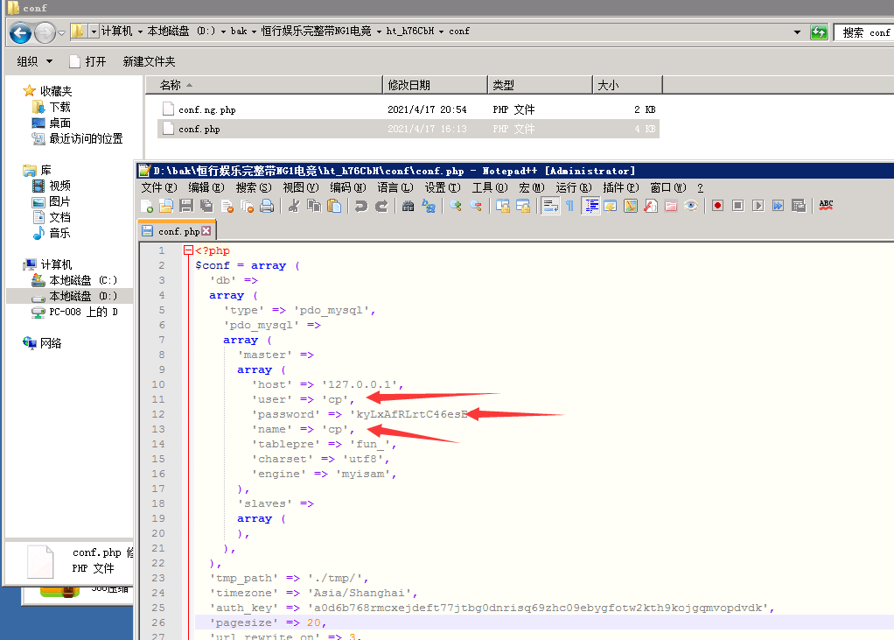Open the 文件(F) menu in Notepad++
The width and height of the screenshot is (894, 640).
point(158,187)
